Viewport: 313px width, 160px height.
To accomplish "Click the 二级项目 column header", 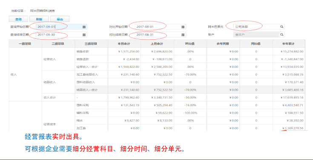I will pos(58,44).
